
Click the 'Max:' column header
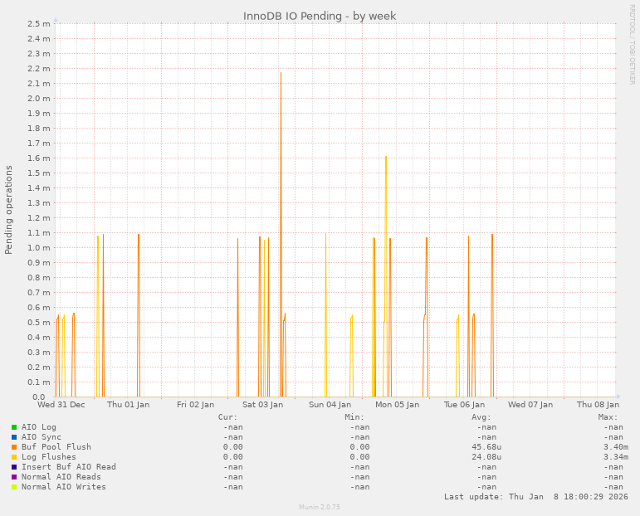click(x=608, y=417)
